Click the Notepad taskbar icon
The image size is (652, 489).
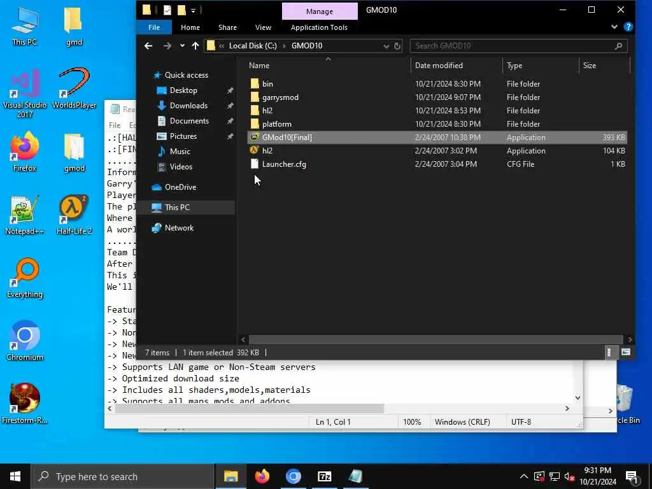(355, 476)
